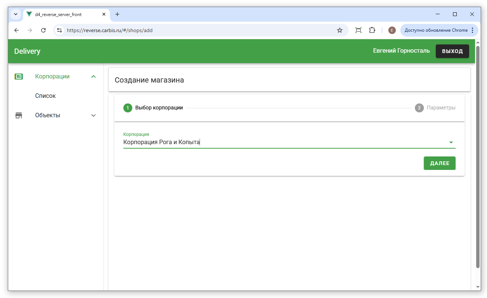Image resolution: width=487 pixels, height=298 pixels.
Task: Open the Chrome extensions puzzle icon
Action: 372,30
